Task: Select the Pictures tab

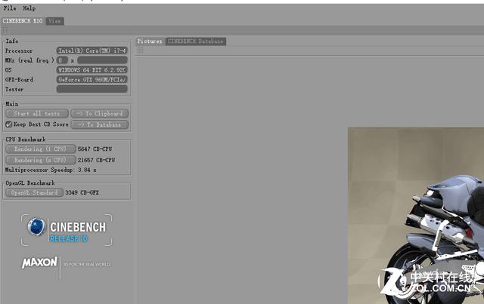Action: pyautogui.click(x=150, y=41)
